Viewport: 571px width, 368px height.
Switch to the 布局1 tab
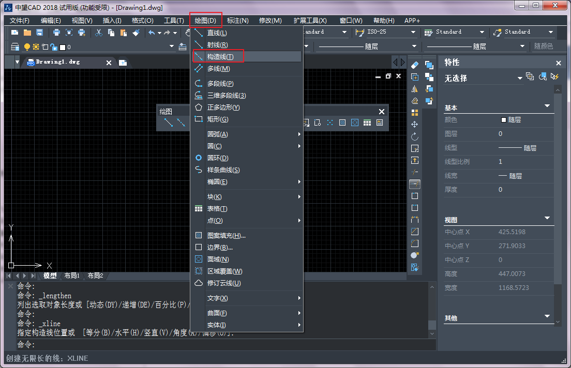72,275
